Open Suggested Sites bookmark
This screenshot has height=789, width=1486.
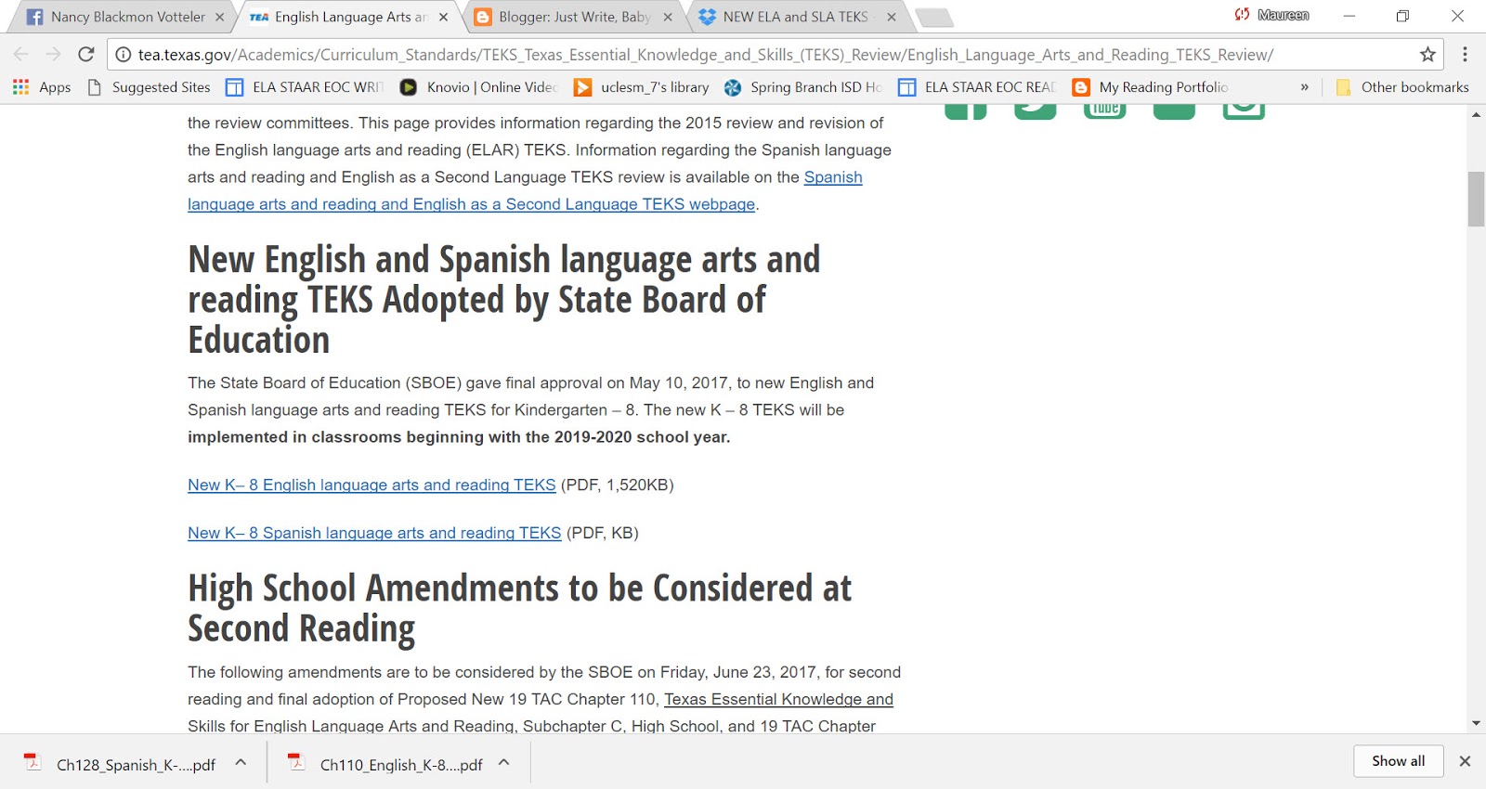point(149,87)
